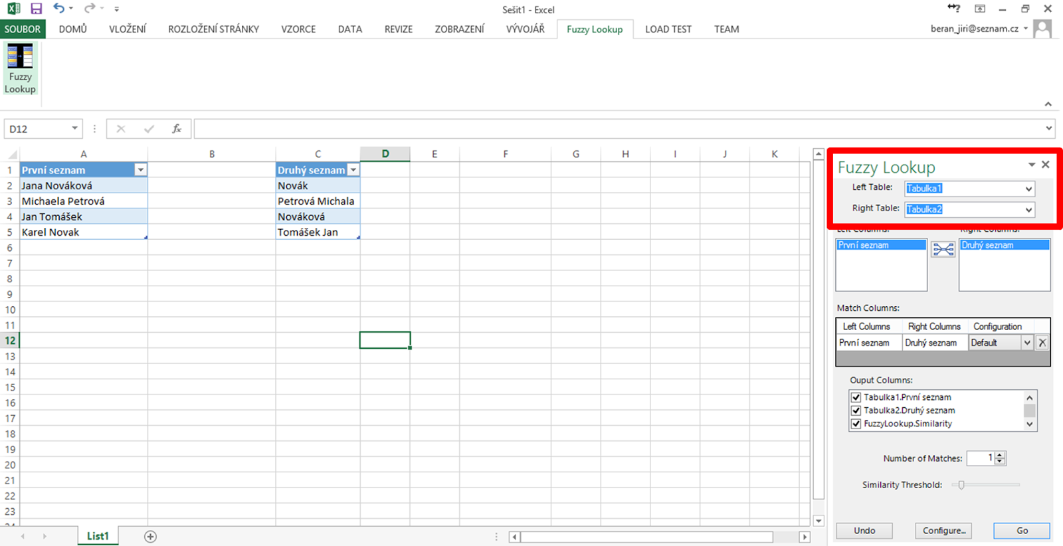The height and width of the screenshot is (546, 1063).
Task: Open ribbon display options
Action: [x=980, y=9]
